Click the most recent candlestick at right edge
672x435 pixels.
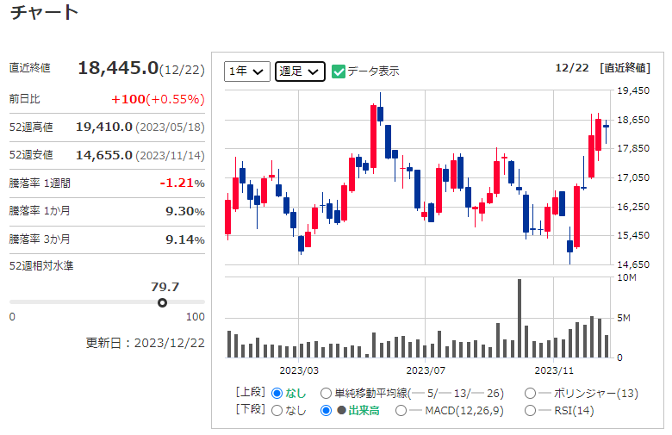coord(606,127)
